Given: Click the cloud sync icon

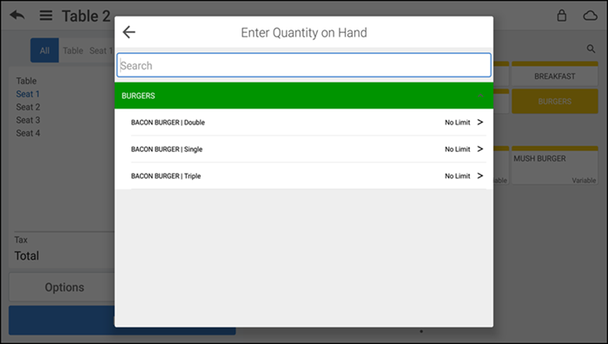Looking at the screenshot, I should click(x=590, y=16).
